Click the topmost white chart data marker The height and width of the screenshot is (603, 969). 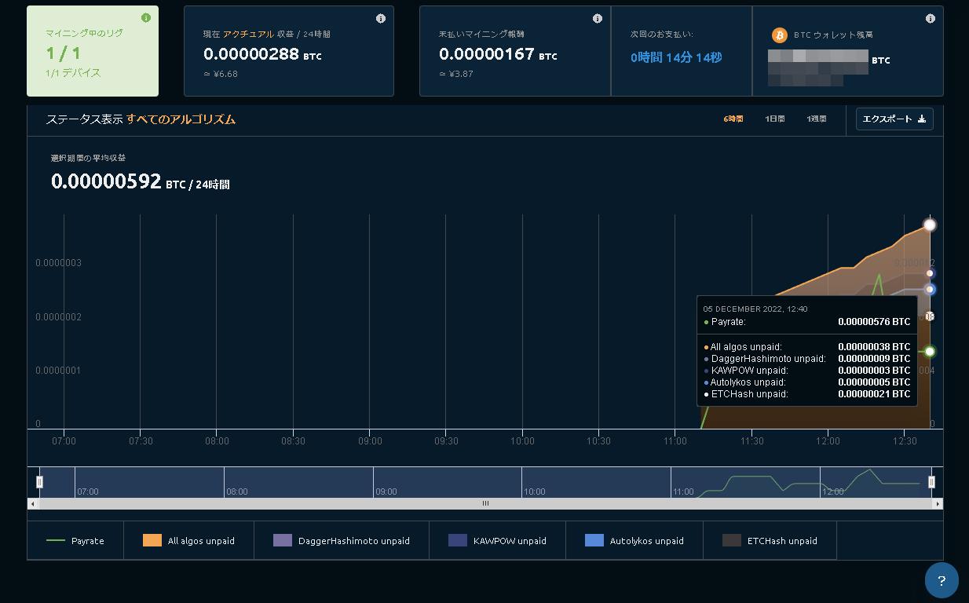930,225
